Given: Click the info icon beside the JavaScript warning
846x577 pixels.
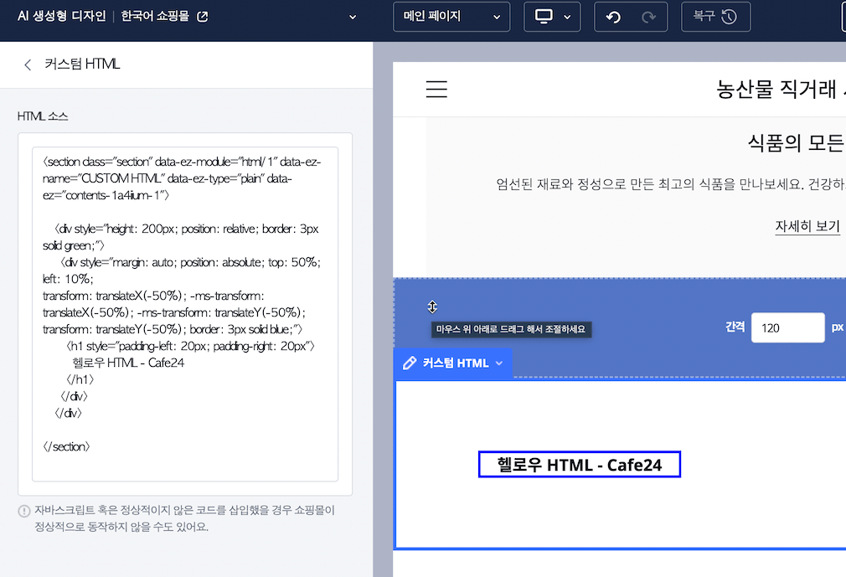Looking at the screenshot, I should click(23, 511).
